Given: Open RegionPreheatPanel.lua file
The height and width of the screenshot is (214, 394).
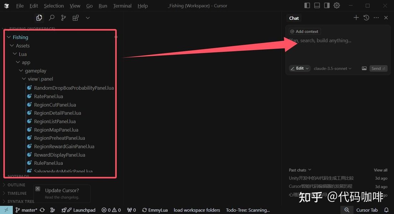Looking at the screenshot, I should point(60,138).
